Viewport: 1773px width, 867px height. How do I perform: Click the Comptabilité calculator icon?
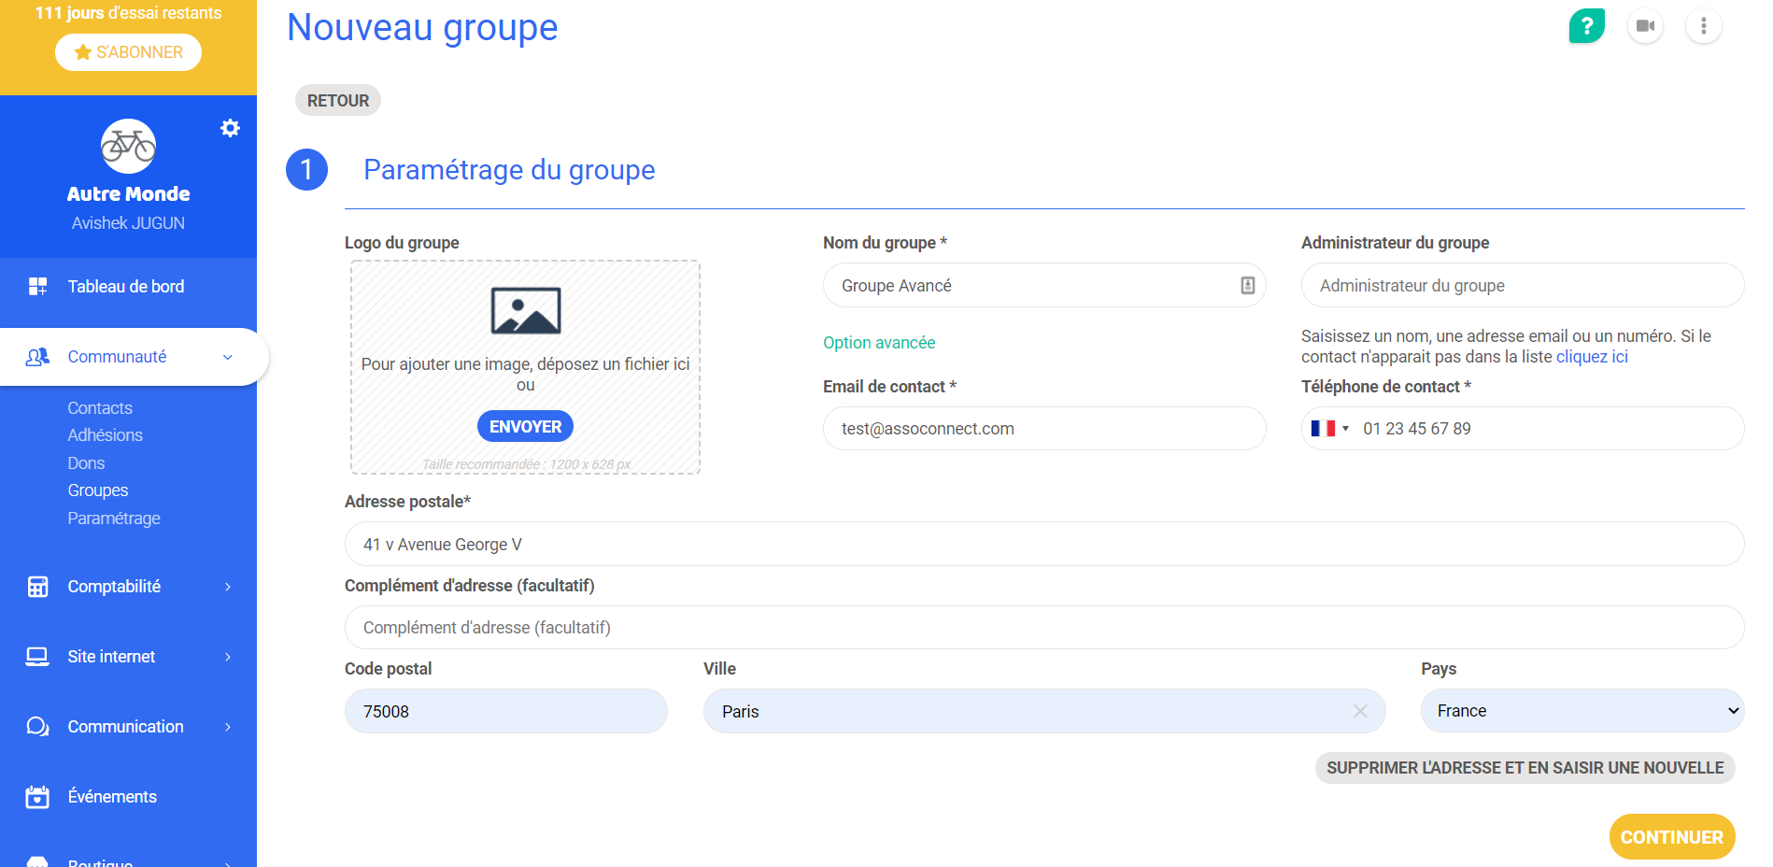point(37,587)
